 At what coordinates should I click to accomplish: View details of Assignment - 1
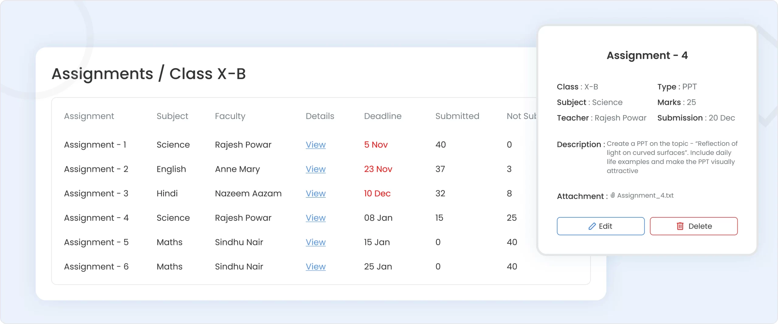(315, 145)
